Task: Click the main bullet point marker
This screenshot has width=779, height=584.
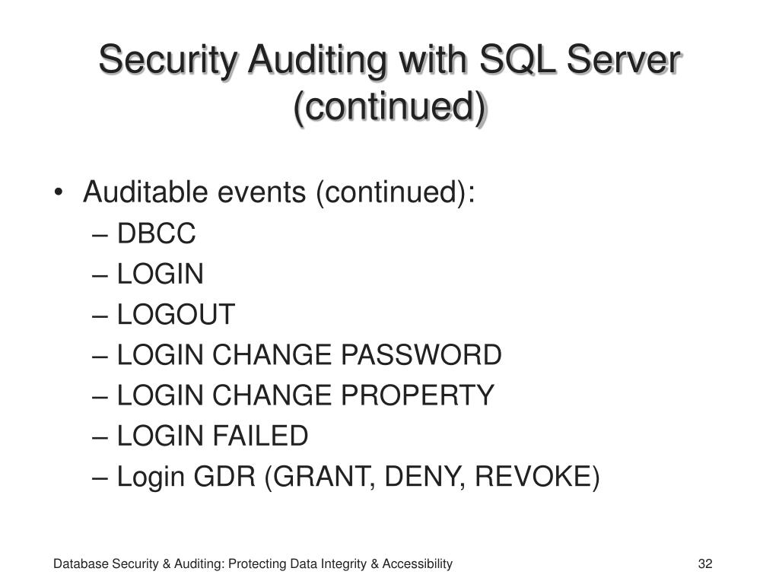Action: tap(59, 192)
